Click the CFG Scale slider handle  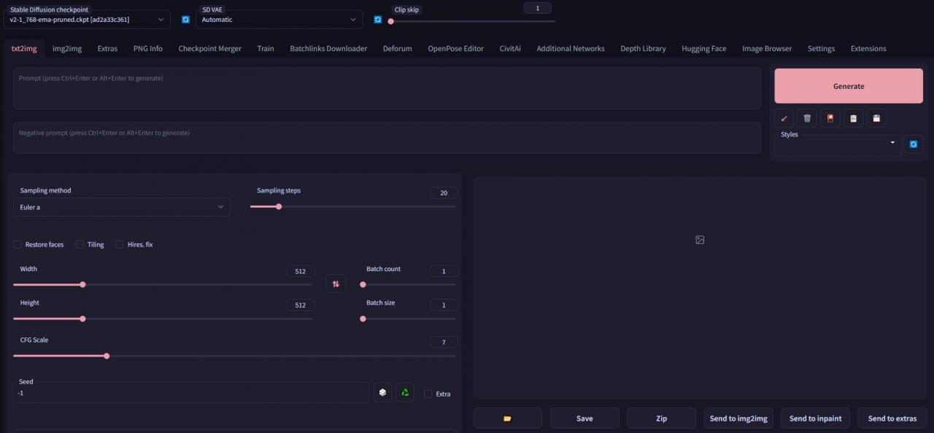point(107,356)
